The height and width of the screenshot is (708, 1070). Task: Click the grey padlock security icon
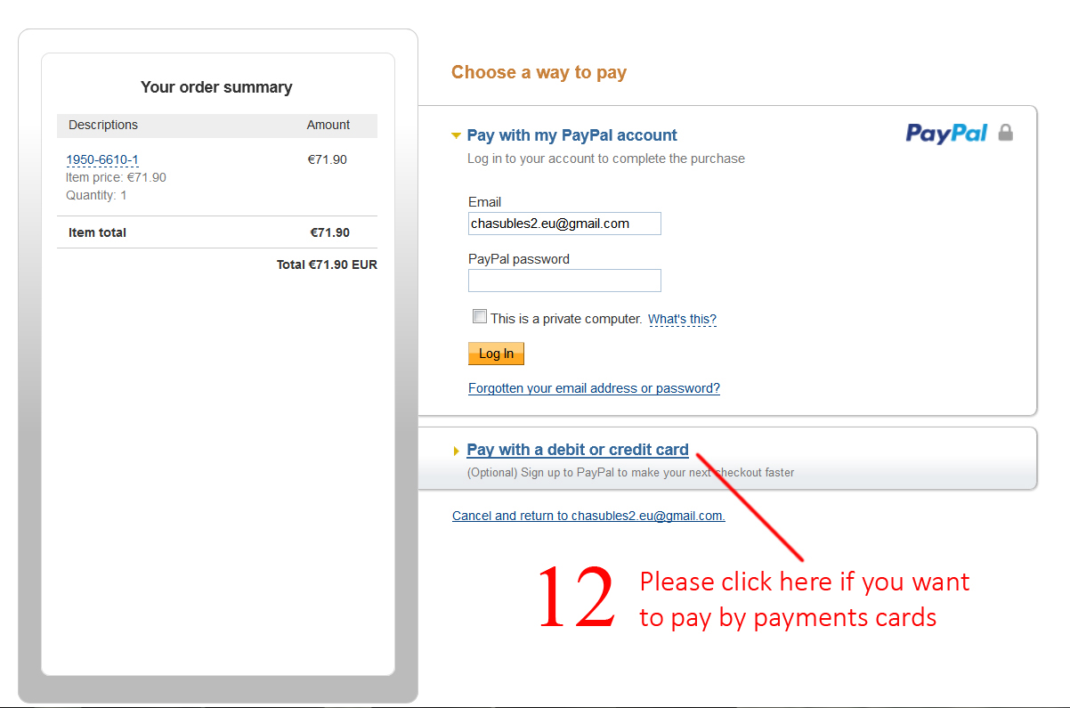(1006, 133)
